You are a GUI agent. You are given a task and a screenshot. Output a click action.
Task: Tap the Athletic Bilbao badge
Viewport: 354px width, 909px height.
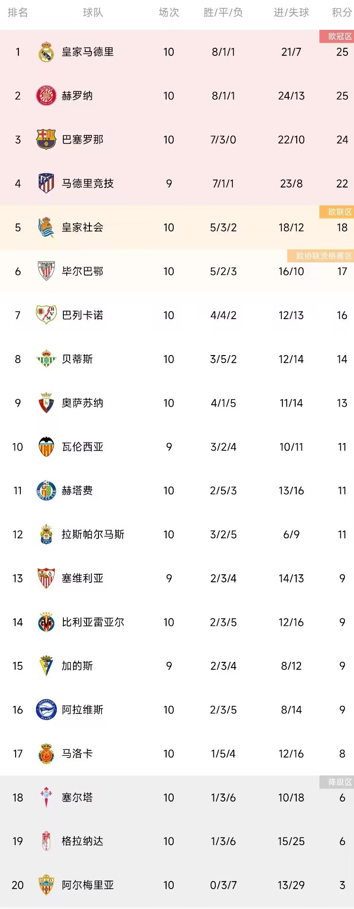click(x=46, y=271)
